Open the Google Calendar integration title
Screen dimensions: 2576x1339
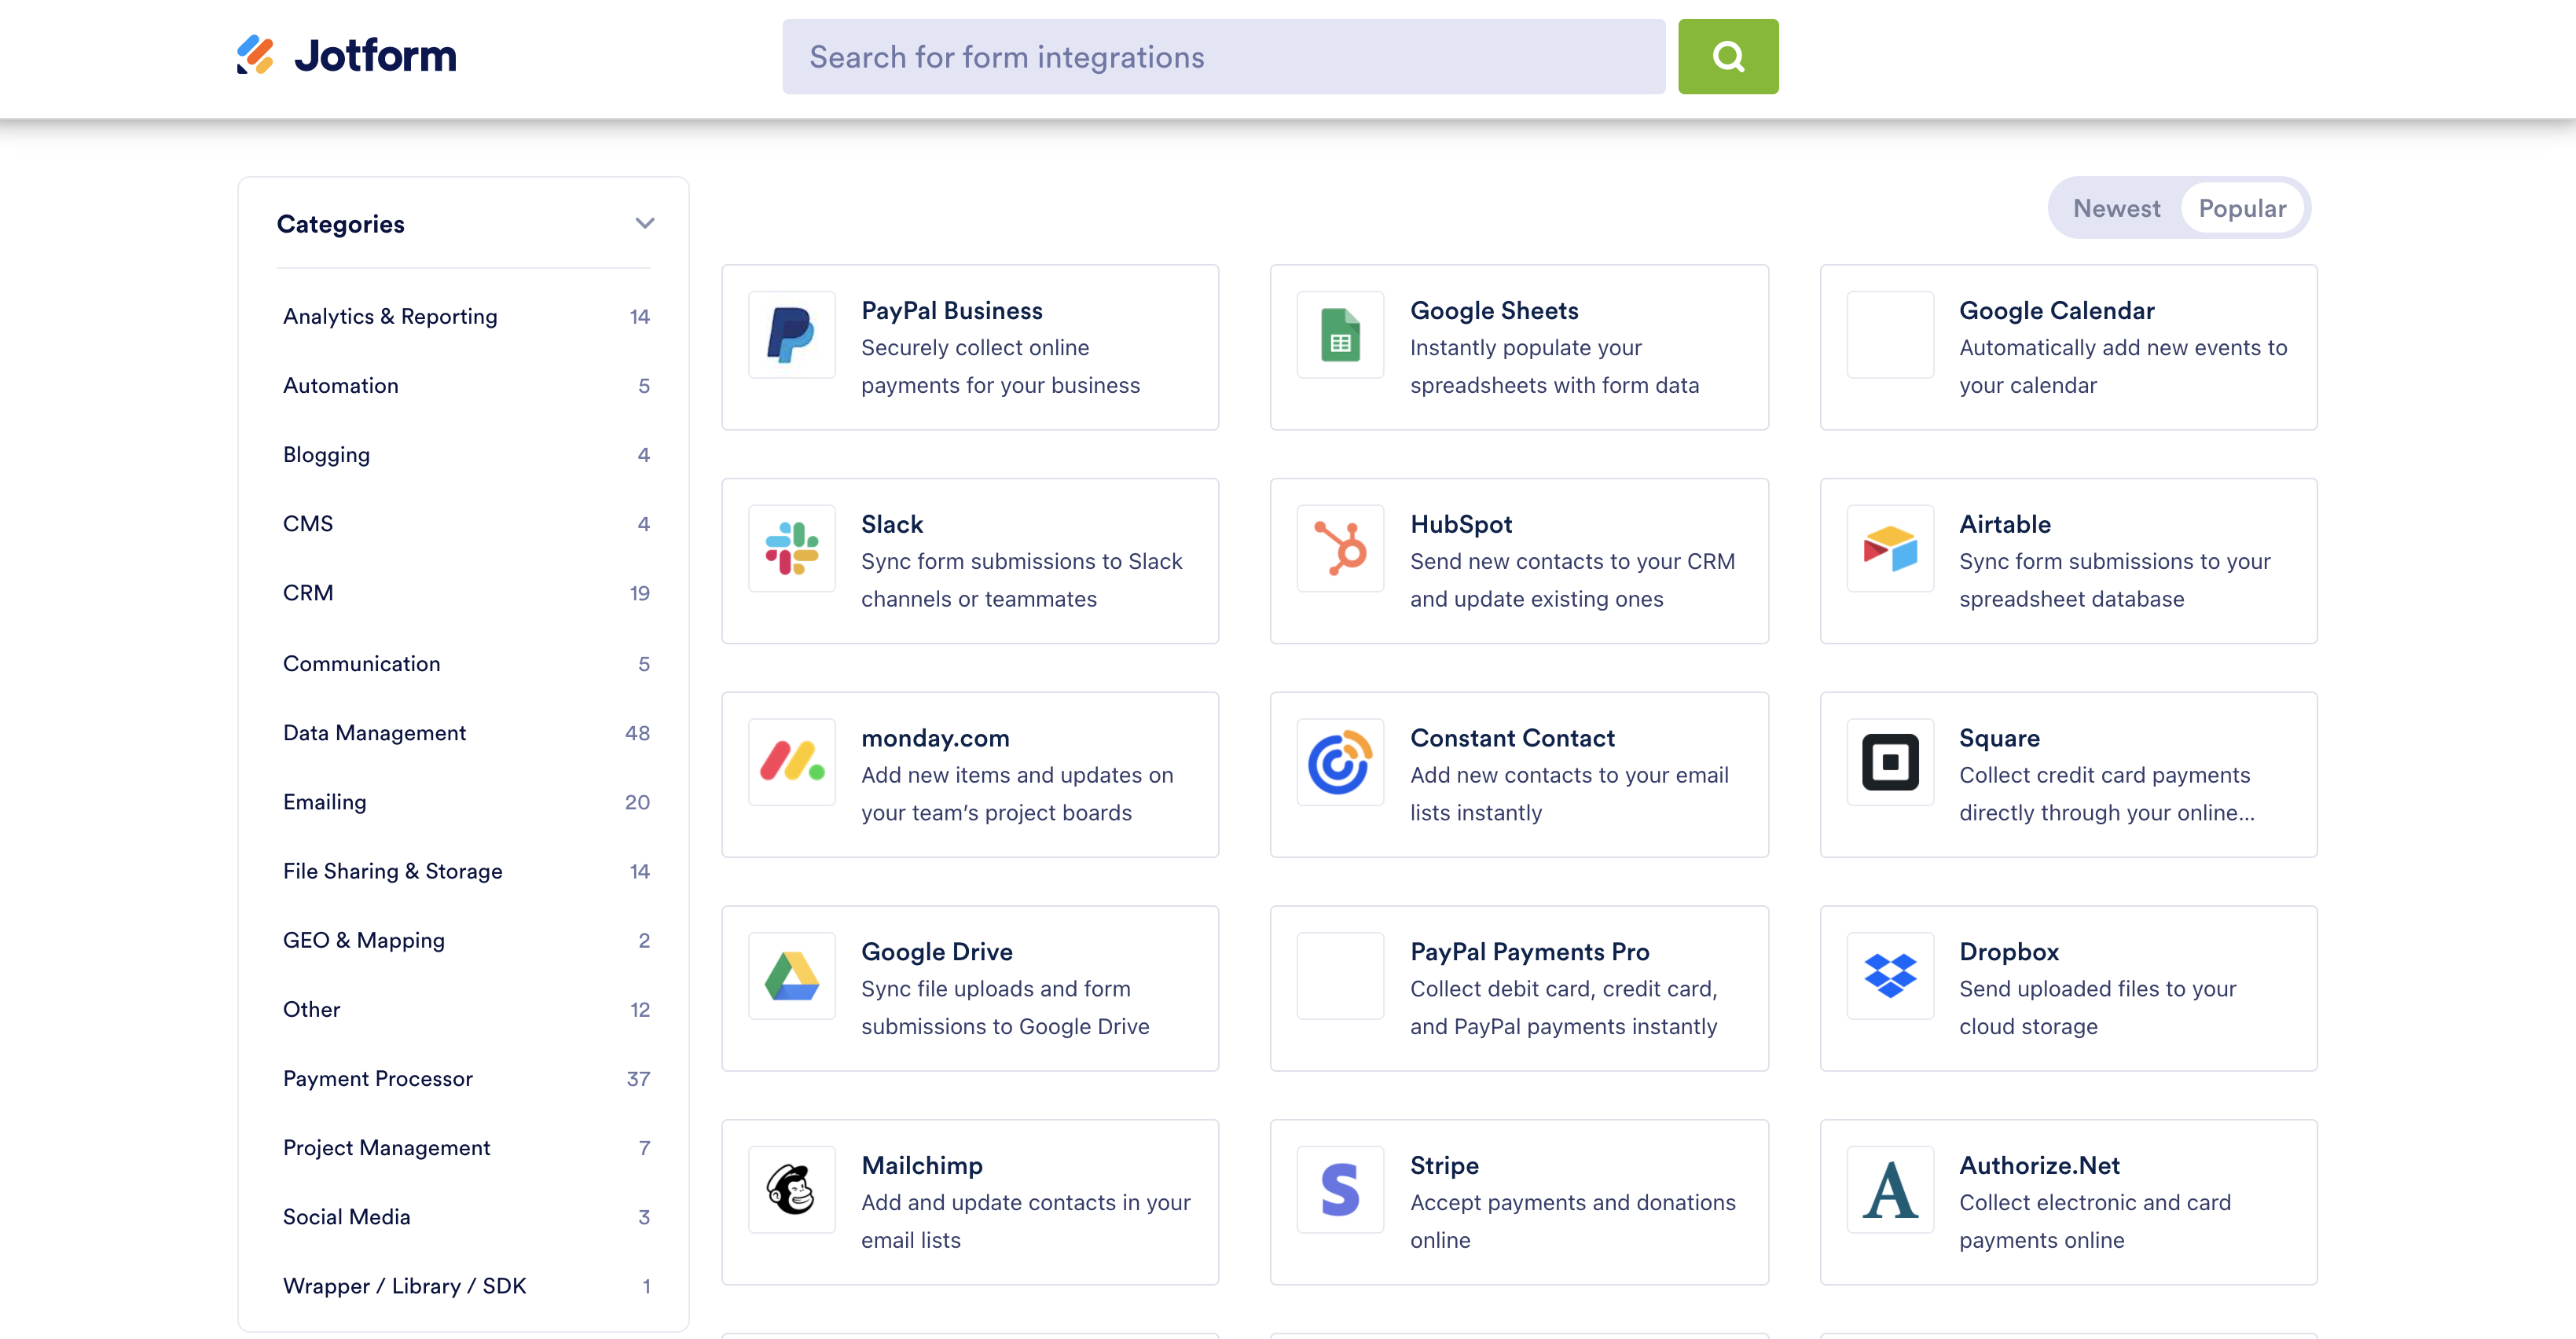tap(2056, 310)
